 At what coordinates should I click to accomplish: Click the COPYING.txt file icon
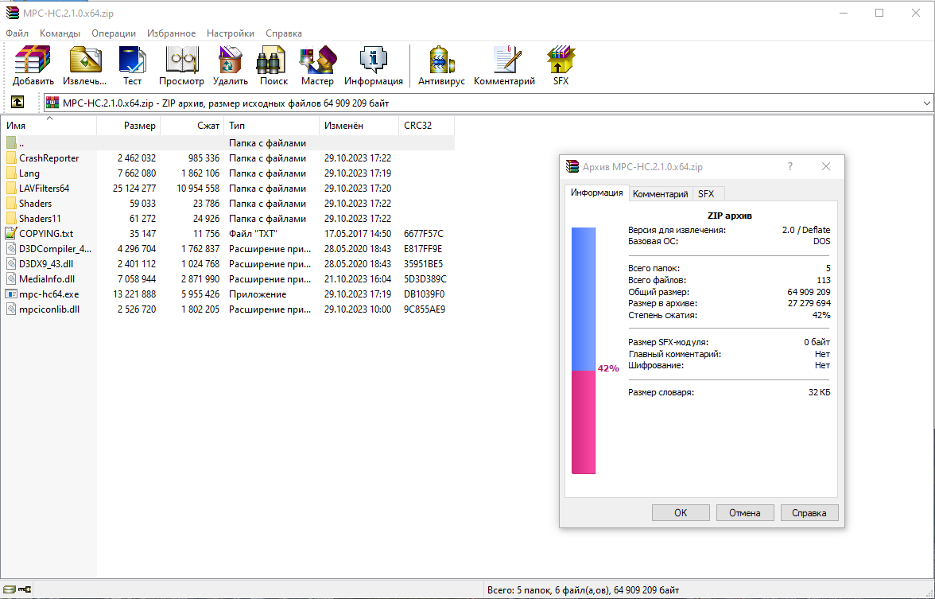[x=11, y=233]
